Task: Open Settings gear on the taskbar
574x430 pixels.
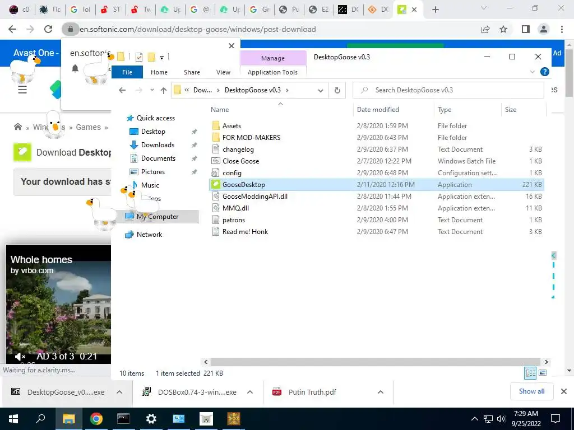Action: click(x=151, y=419)
